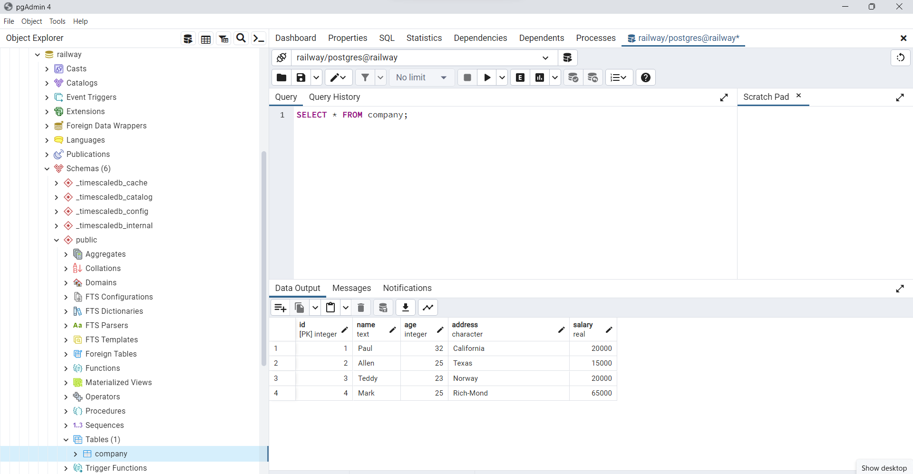This screenshot has height=474, width=913.
Task: Switch to the Messages tab
Action: point(351,288)
